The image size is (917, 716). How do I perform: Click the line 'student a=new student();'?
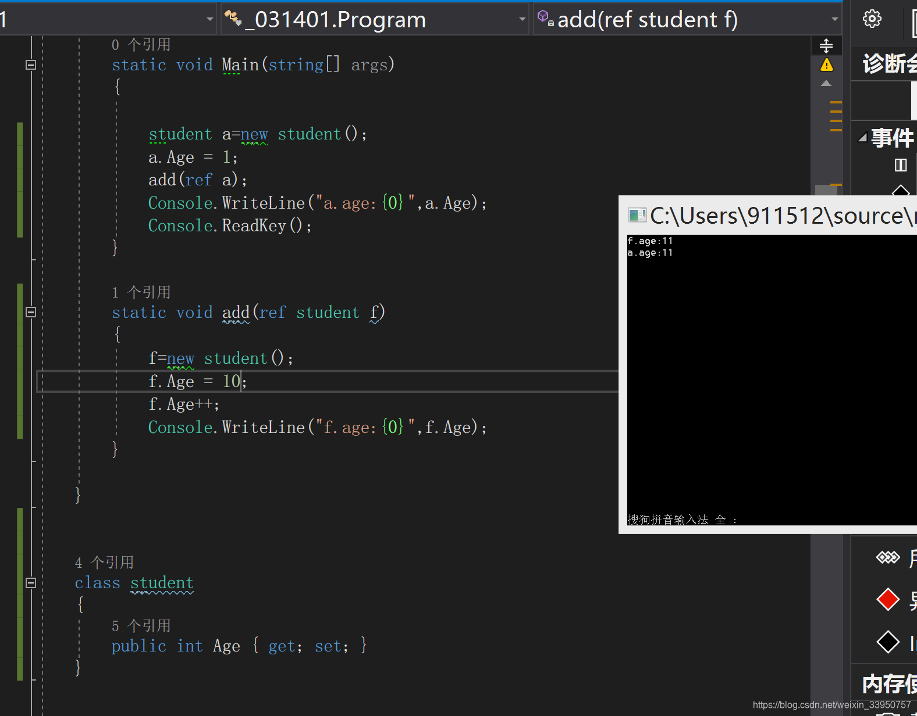[258, 134]
